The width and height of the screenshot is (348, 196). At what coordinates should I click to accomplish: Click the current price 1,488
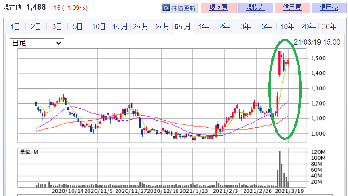click(x=36, y=8)
